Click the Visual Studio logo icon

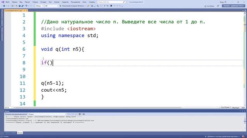(x=3, y=2)
